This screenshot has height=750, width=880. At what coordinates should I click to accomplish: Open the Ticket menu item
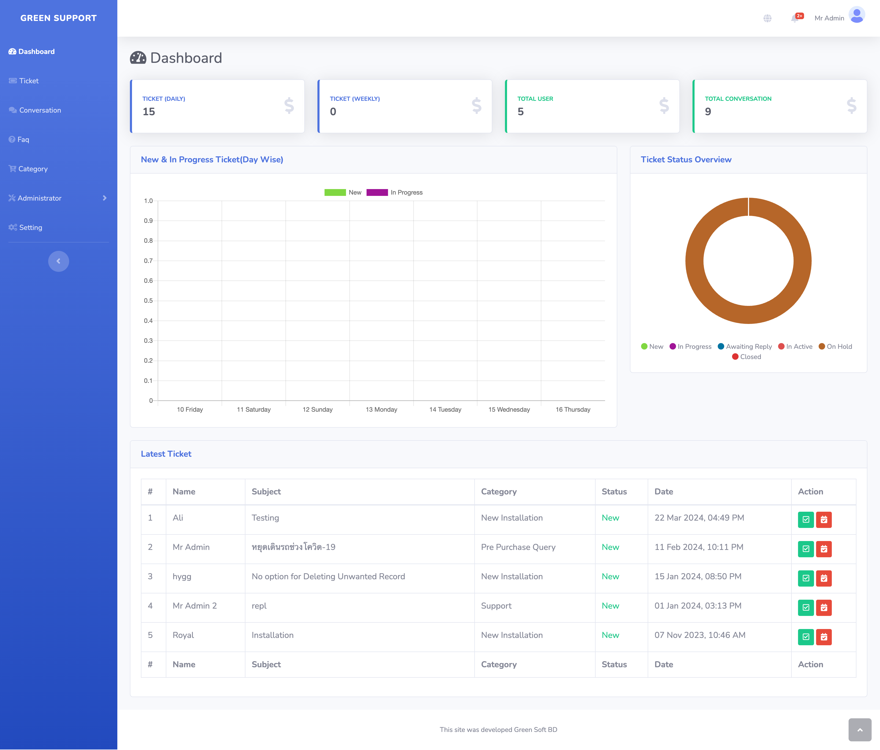[x=29, y=81]
